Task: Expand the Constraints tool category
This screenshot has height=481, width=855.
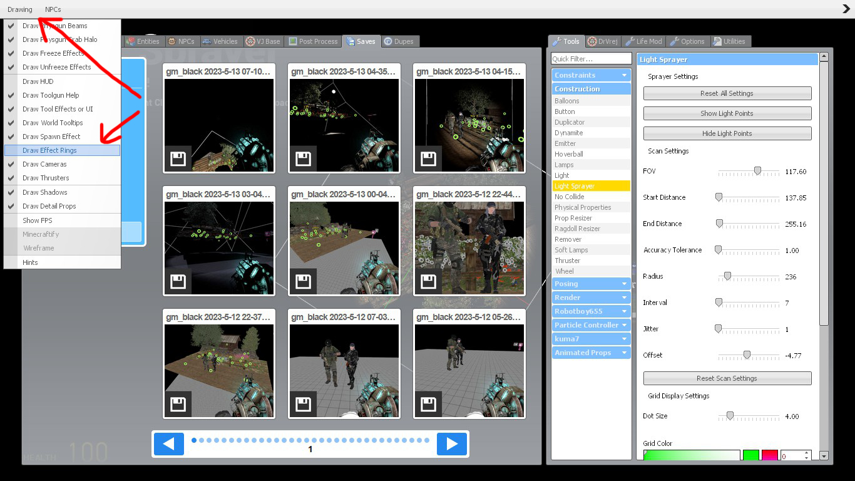Action: 591,75
